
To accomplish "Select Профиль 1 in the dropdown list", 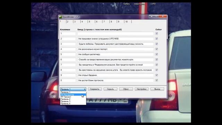I will tap(73, 92).
